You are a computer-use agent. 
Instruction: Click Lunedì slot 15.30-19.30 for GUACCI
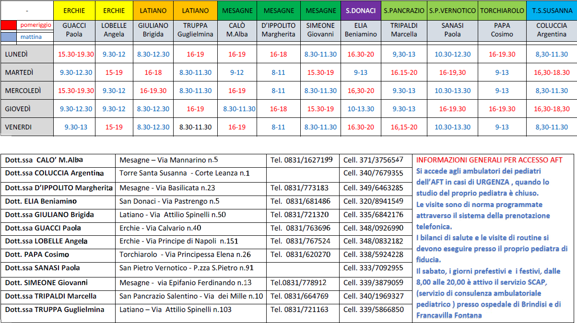[x=76, y=54]
